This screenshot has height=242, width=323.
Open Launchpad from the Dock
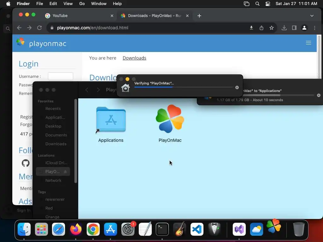coord(41,229)
